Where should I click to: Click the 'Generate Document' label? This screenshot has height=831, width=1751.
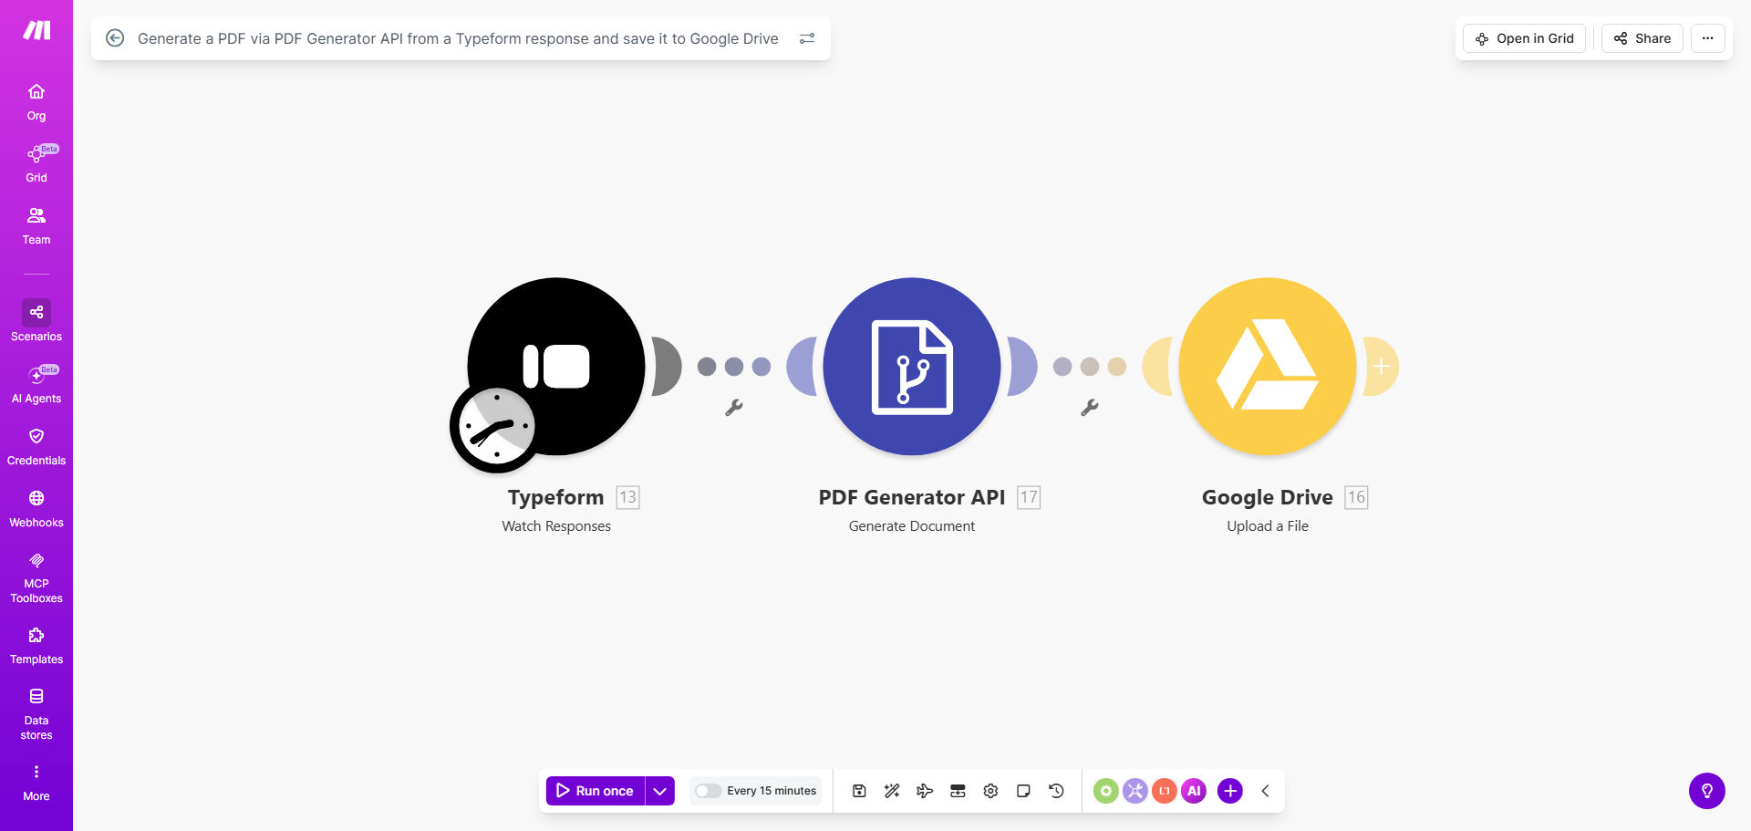pyautogui.click(x=912, y=526)
